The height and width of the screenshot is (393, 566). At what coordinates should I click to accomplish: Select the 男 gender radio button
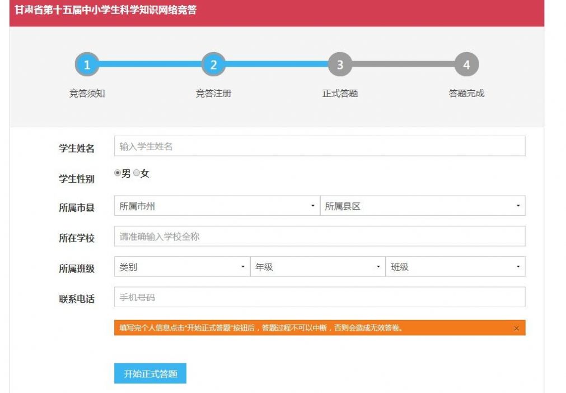coord(117,174)
